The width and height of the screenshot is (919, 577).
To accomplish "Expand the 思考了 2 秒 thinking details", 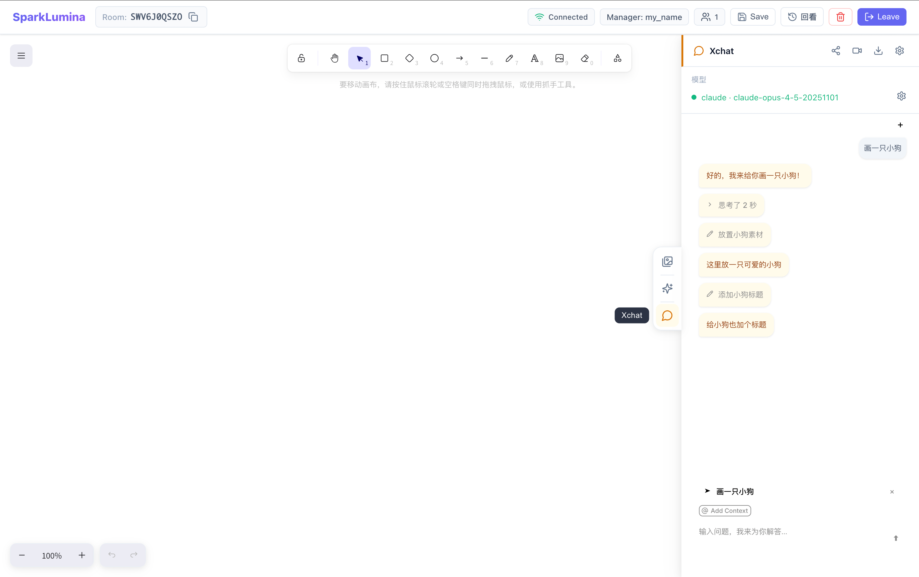I will (x=731, y=205).
